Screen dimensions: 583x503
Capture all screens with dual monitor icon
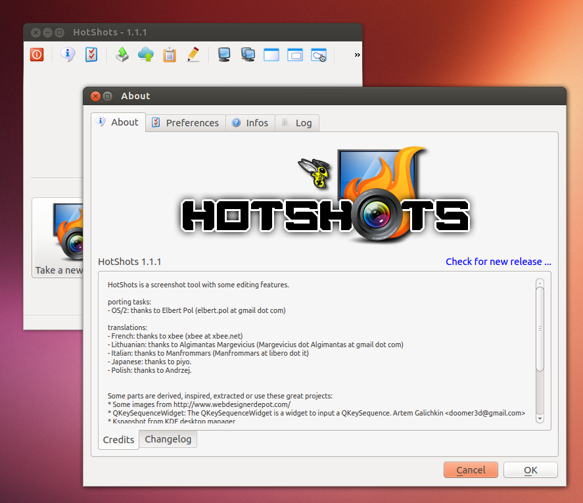(248, 55)
